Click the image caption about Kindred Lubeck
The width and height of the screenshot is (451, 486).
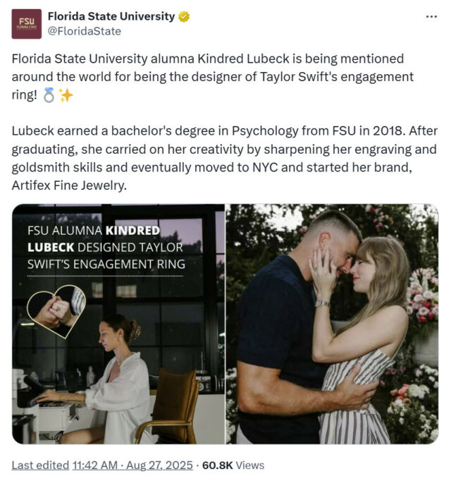pos(106,248)
